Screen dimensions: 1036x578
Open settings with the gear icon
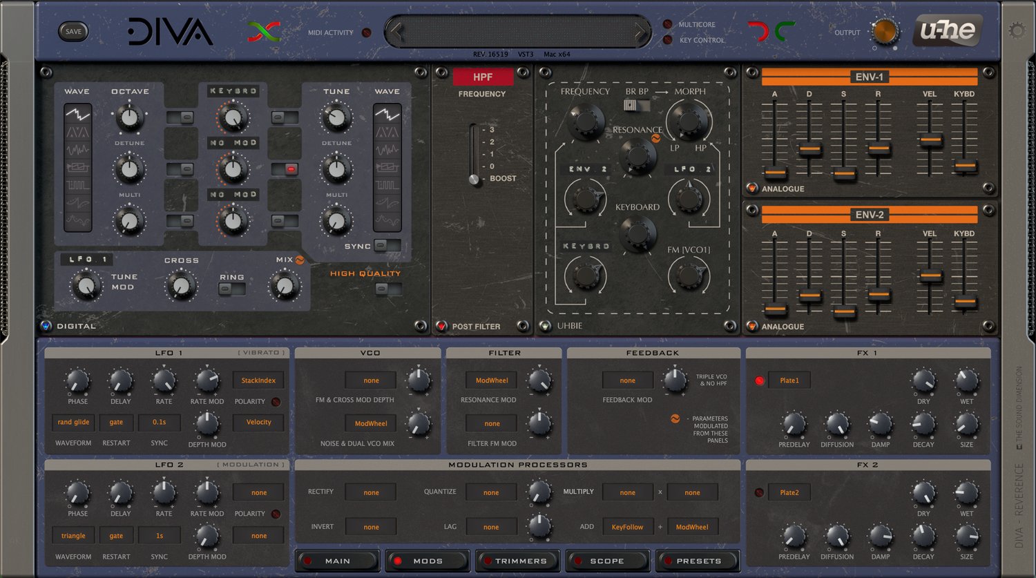[1017, 30]
